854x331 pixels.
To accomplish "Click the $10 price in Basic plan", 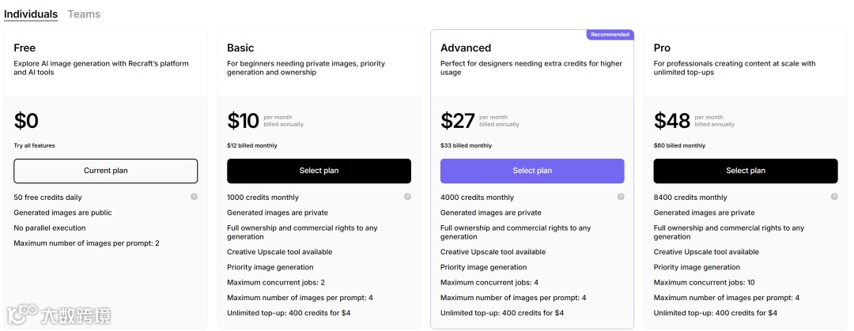I will [x=243, y=121].
